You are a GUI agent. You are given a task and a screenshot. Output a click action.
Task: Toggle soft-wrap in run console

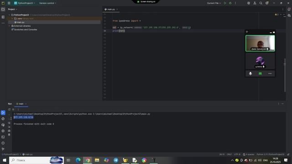click(x=9, y=123)
